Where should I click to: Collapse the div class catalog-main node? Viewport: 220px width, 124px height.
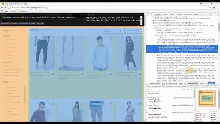pos(154,24)
